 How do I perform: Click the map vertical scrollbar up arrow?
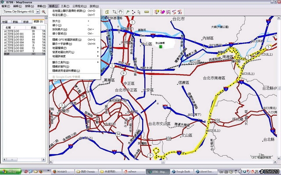279,18
